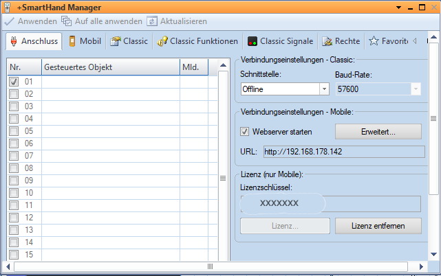The width and height of the screenshot is (441, 276).
Task: Open the Schnittstelle dropdown
Action: pyautogui.click(x=324, y=89)
